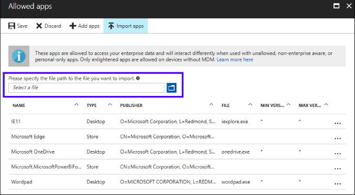
Task: Click the Save floppy disk icon
Action: click(x=12, y=26)
